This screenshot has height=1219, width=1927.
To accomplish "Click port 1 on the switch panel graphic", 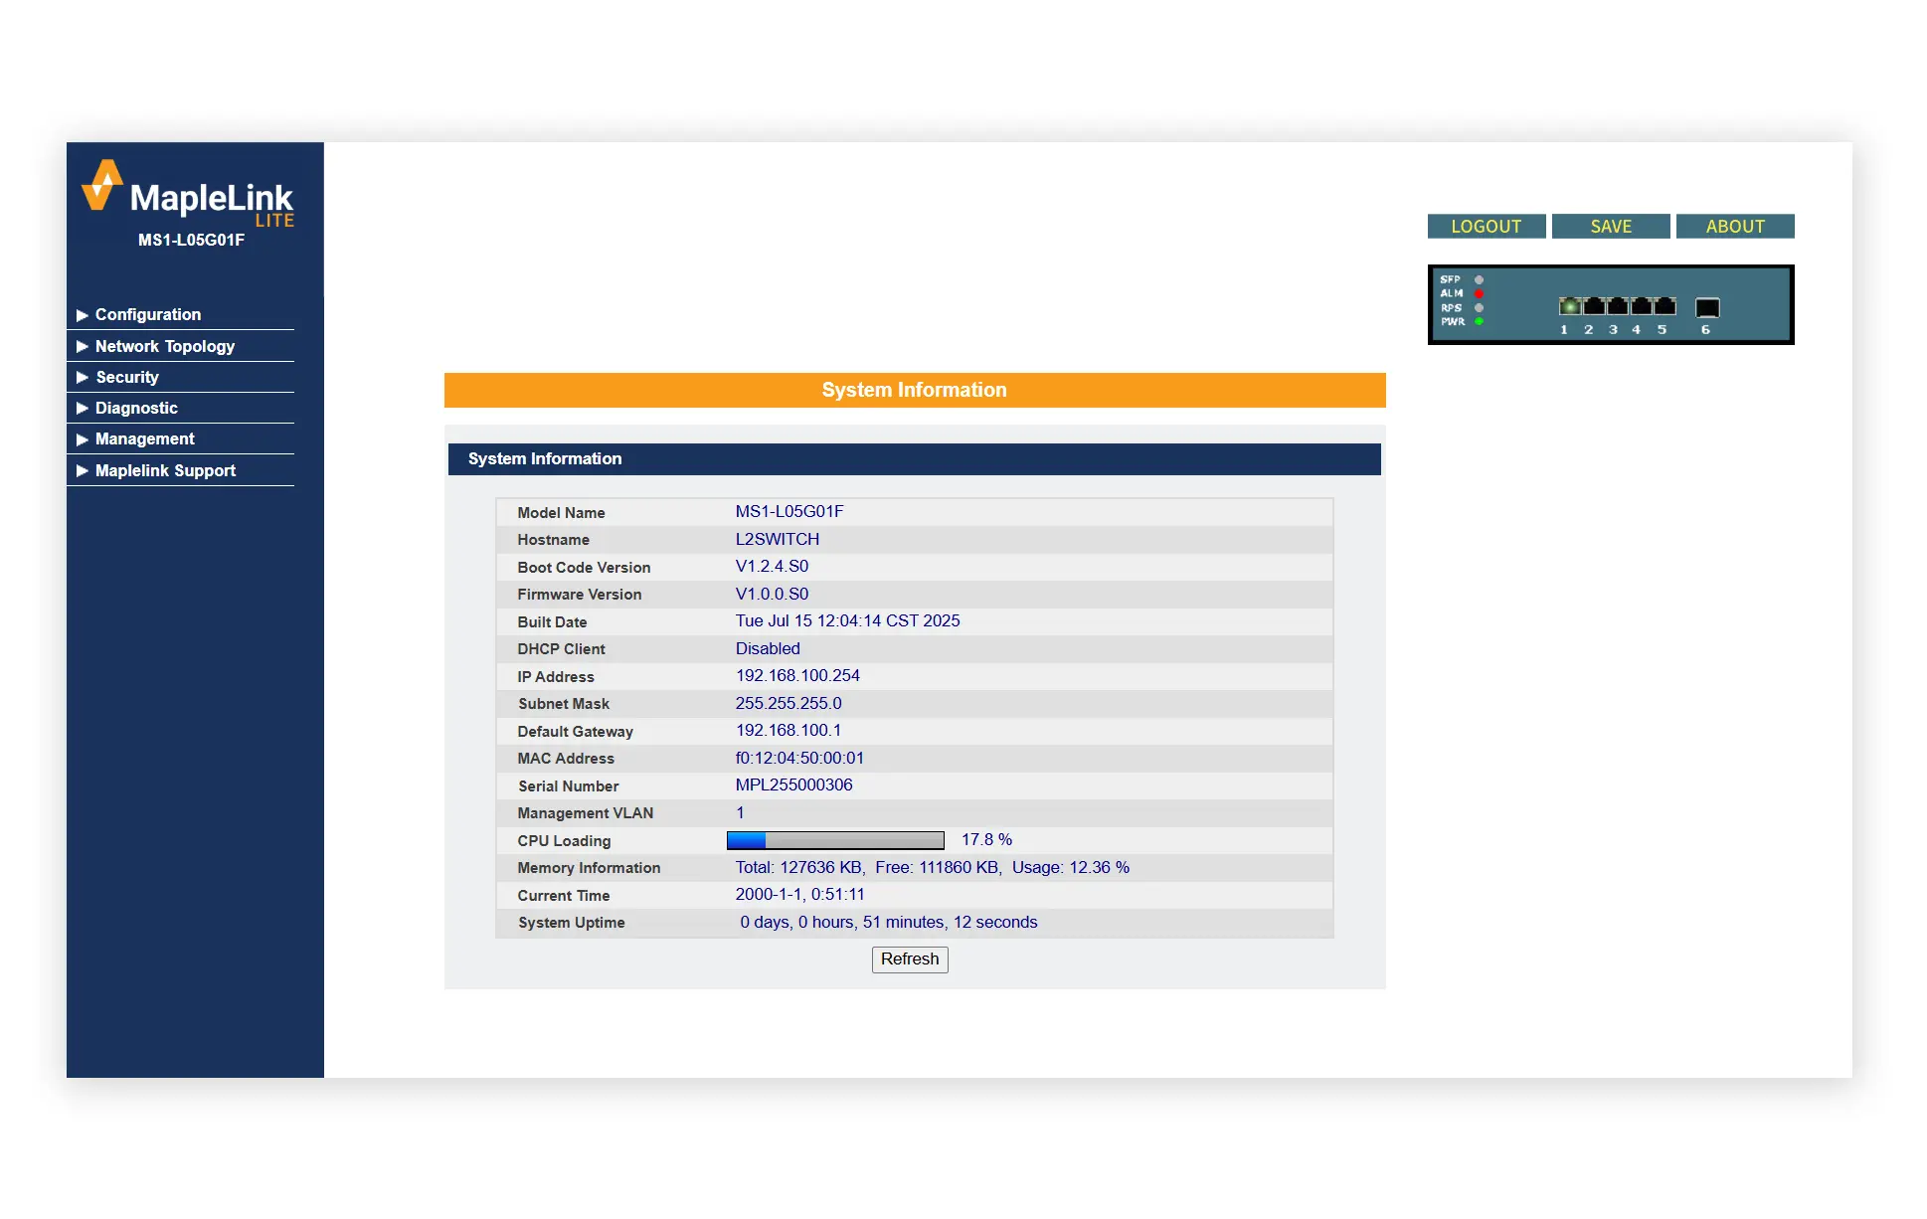I will click(1569, 306).
